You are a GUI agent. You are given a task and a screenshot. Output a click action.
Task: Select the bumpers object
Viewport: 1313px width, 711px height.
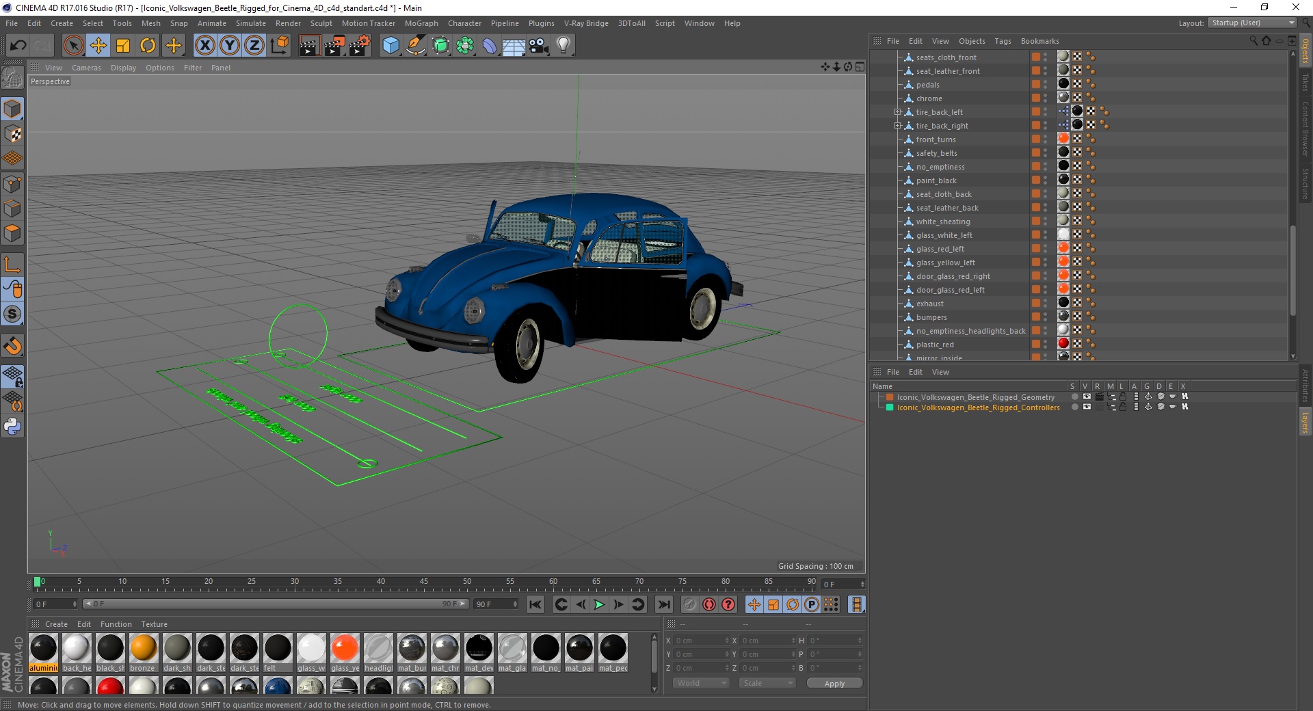point(931,317)
